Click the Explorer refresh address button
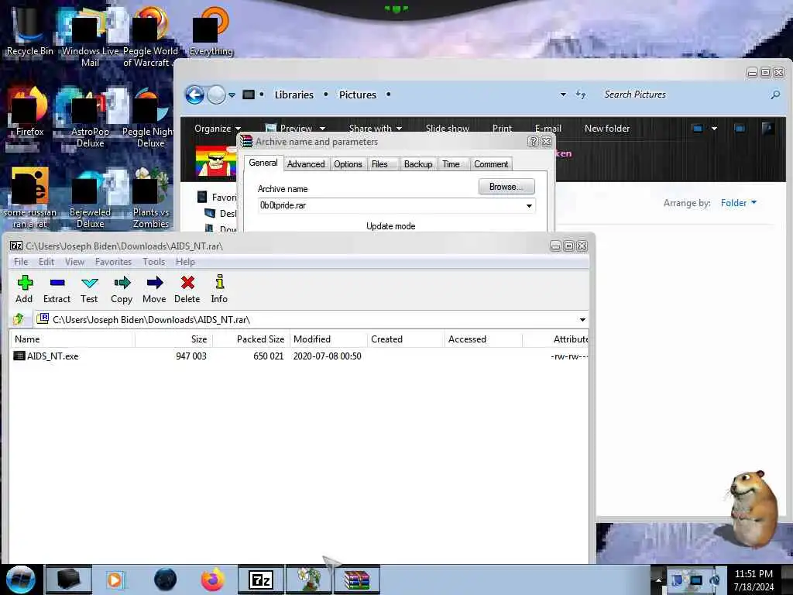 (x=581, y=95)
